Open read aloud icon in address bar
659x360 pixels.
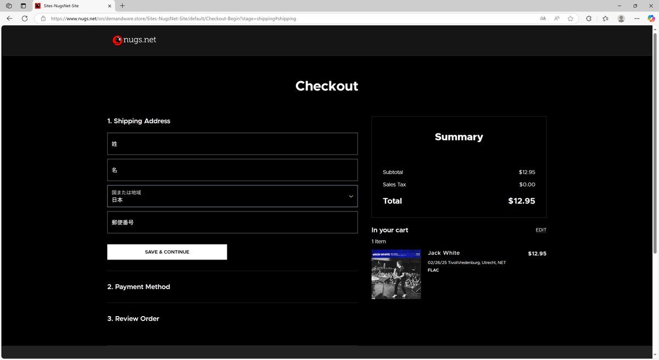[557, 18]
